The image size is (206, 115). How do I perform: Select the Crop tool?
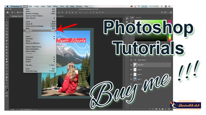[6, 31]
